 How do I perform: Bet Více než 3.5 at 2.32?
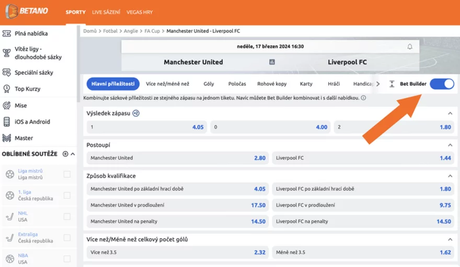[x=178, y=252]
